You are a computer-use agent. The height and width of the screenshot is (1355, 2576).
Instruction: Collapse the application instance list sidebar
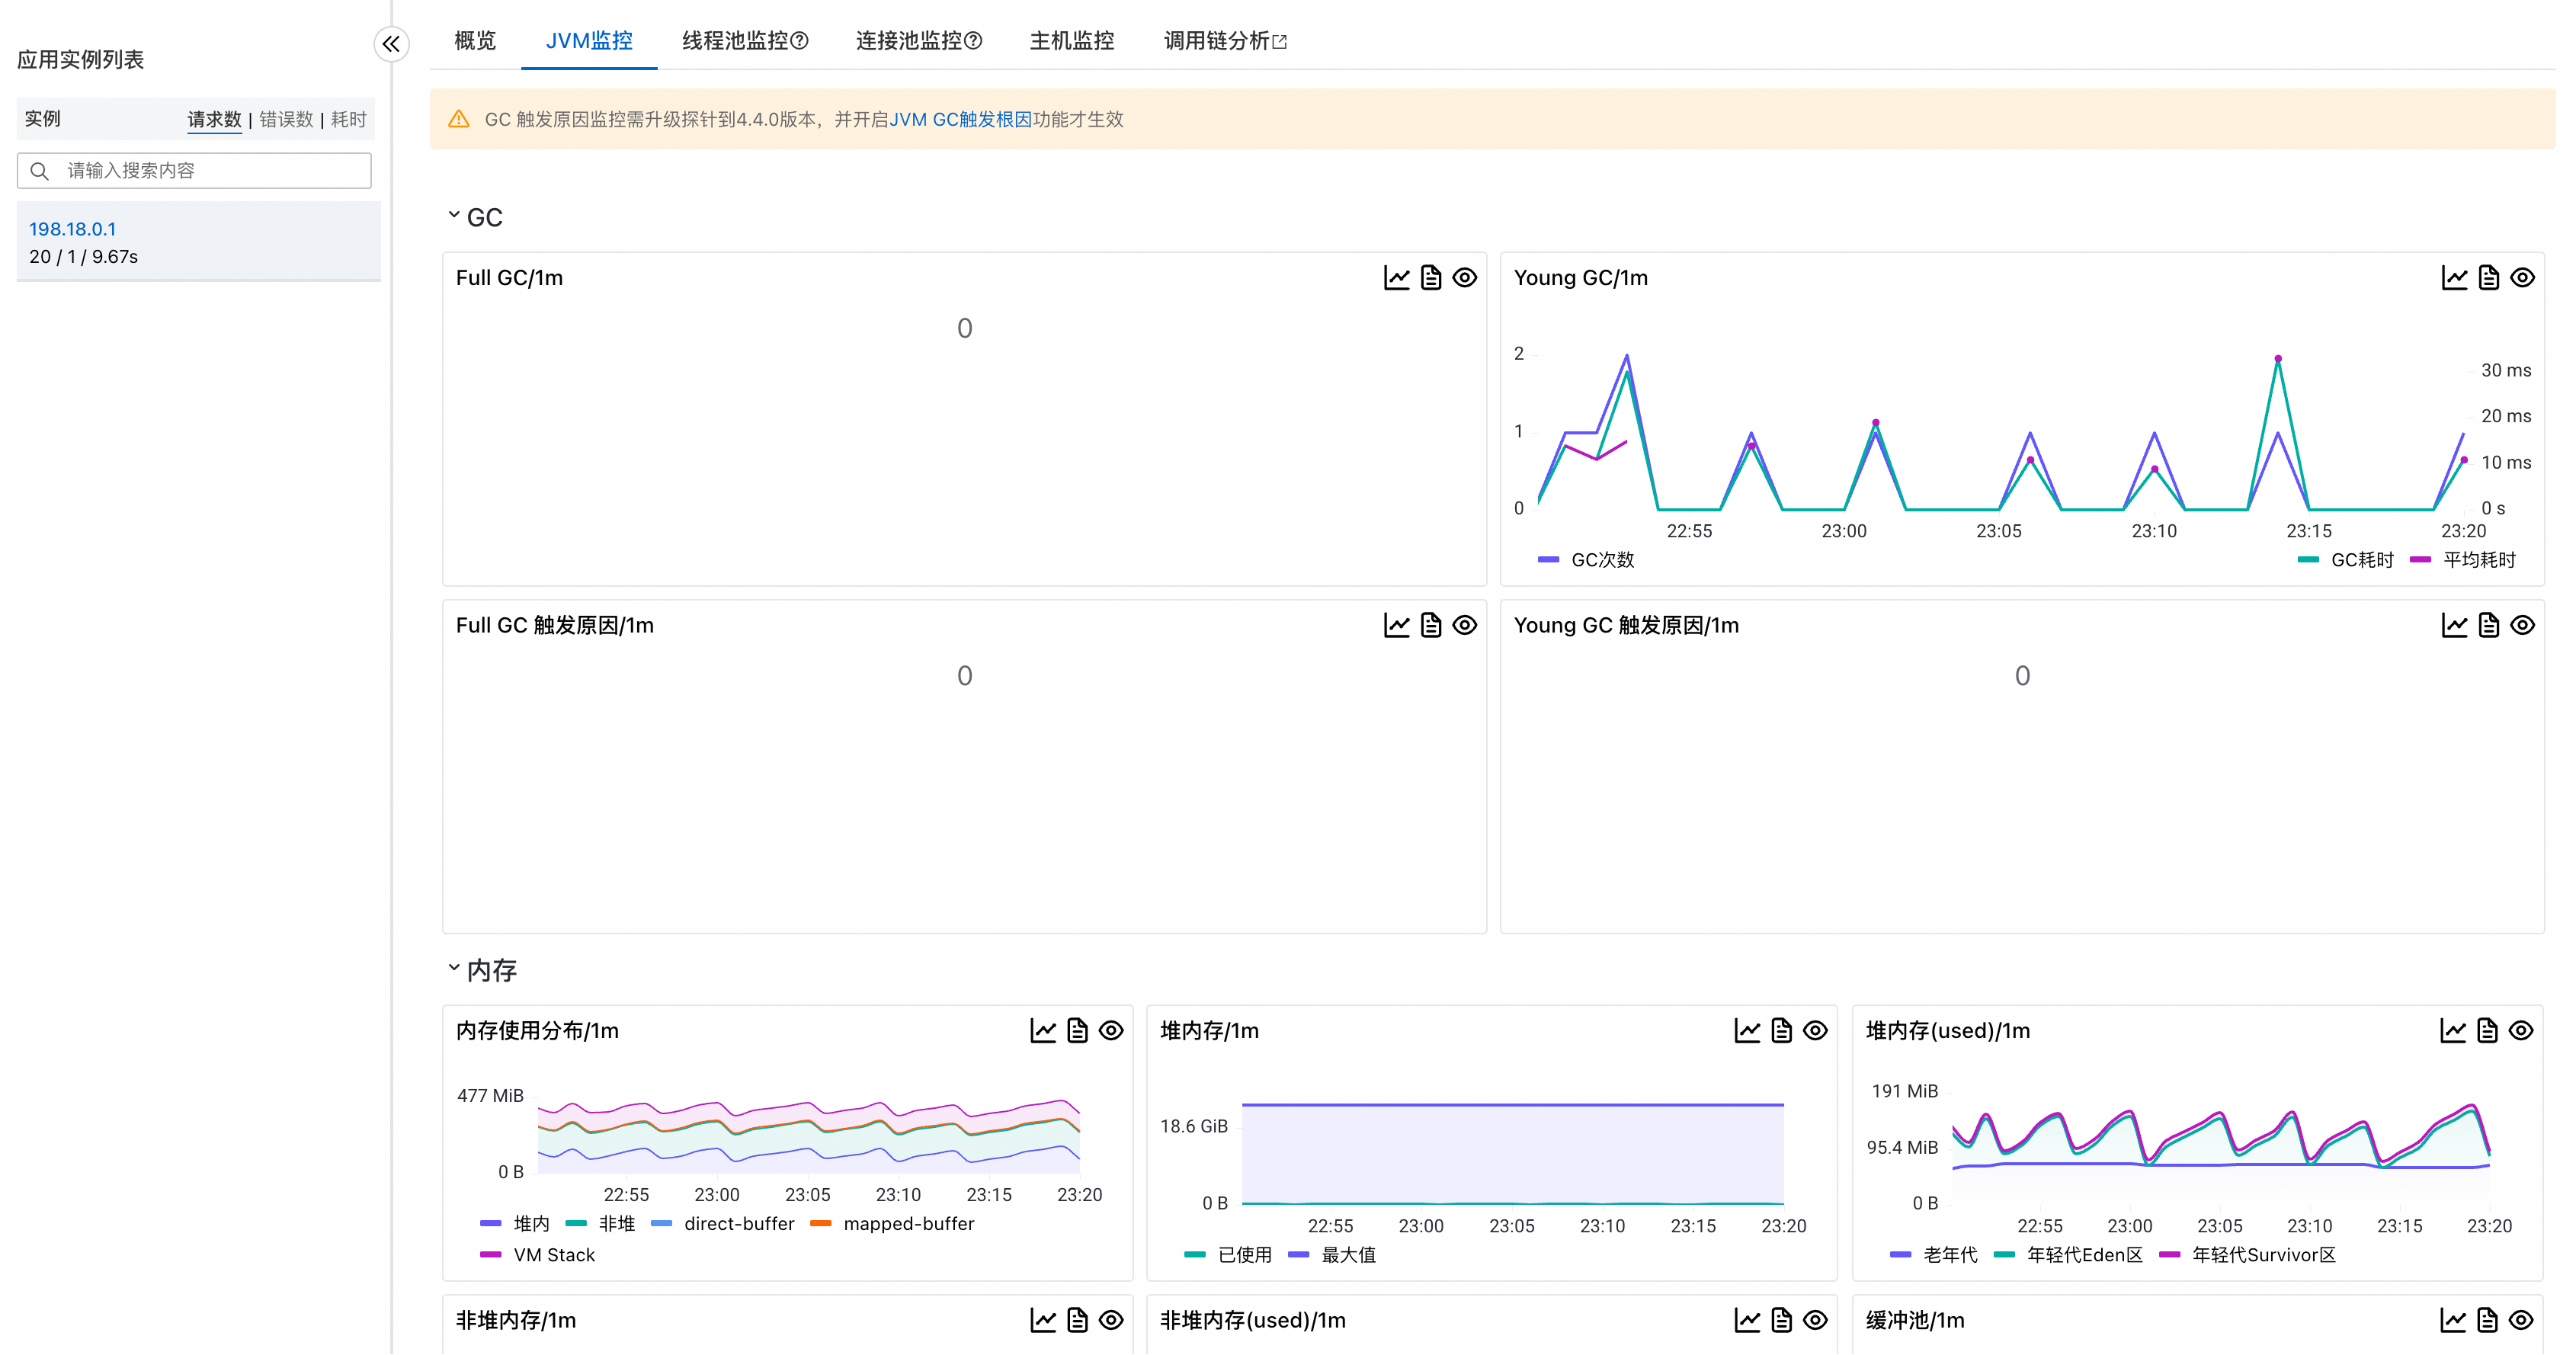391,44
